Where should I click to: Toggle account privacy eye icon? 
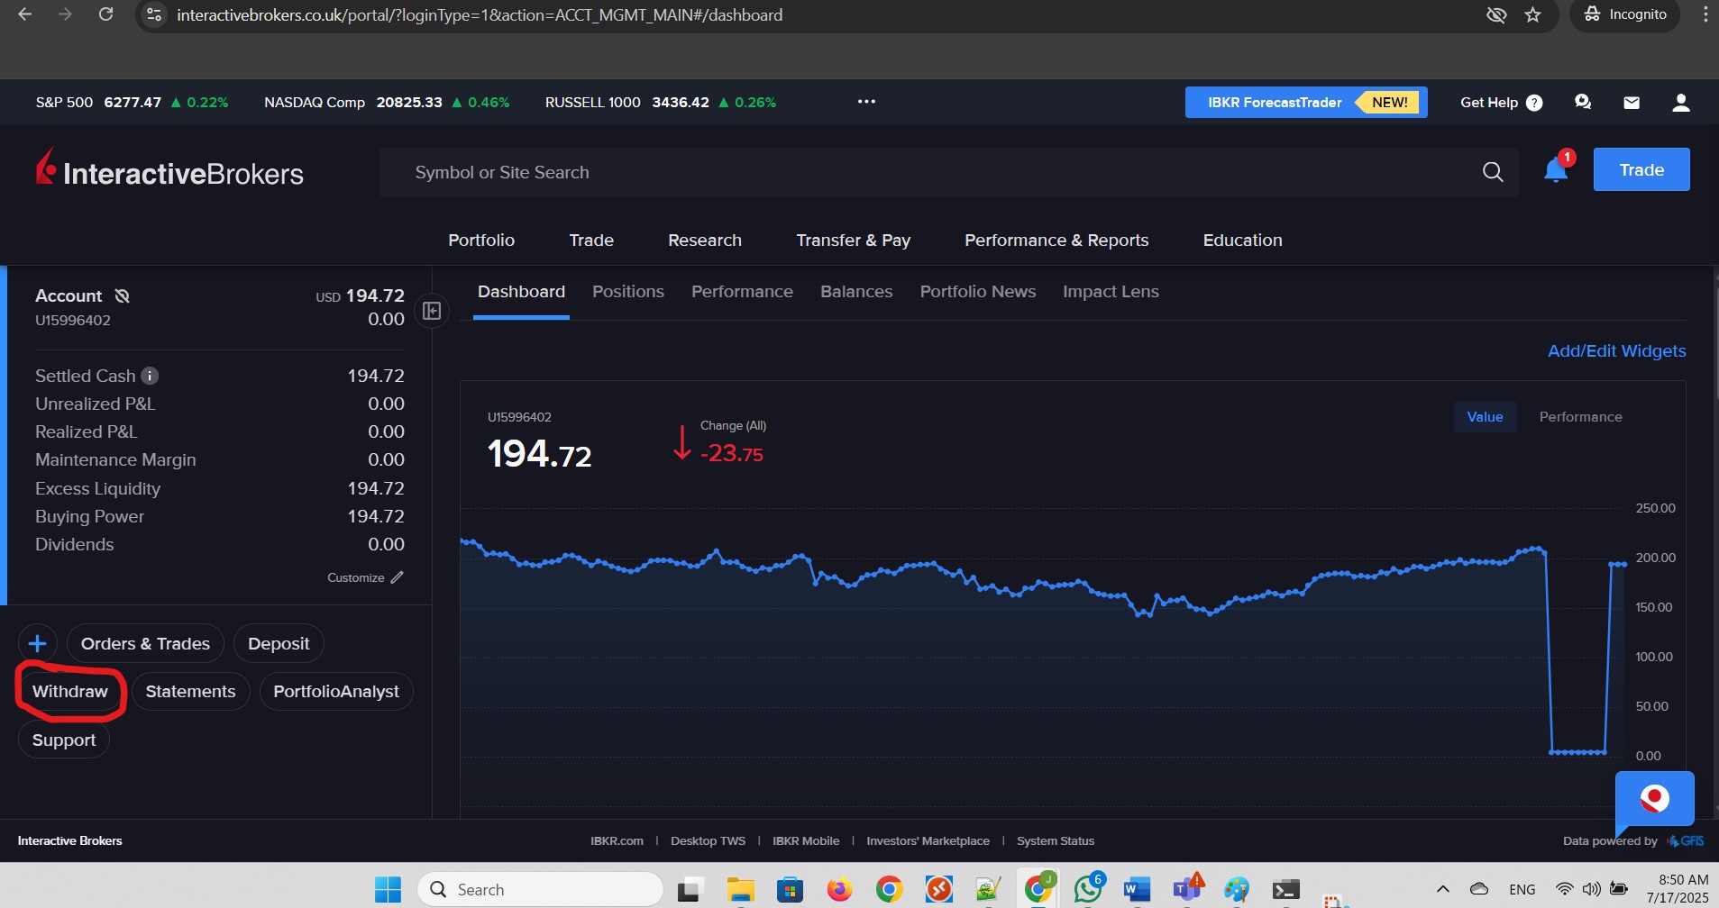[x=123, y=295]
